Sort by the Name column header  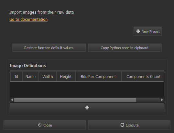click(x=30, y=76)
